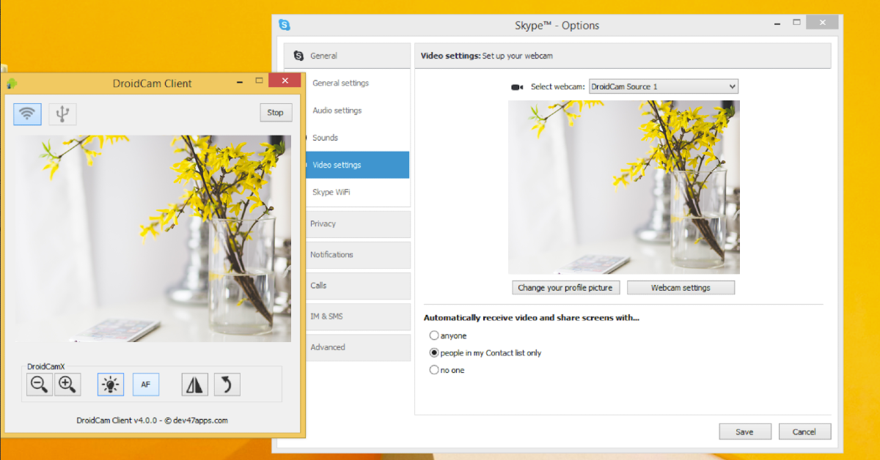Expand the Calls section
880x460 pixels.
(356, 286)
